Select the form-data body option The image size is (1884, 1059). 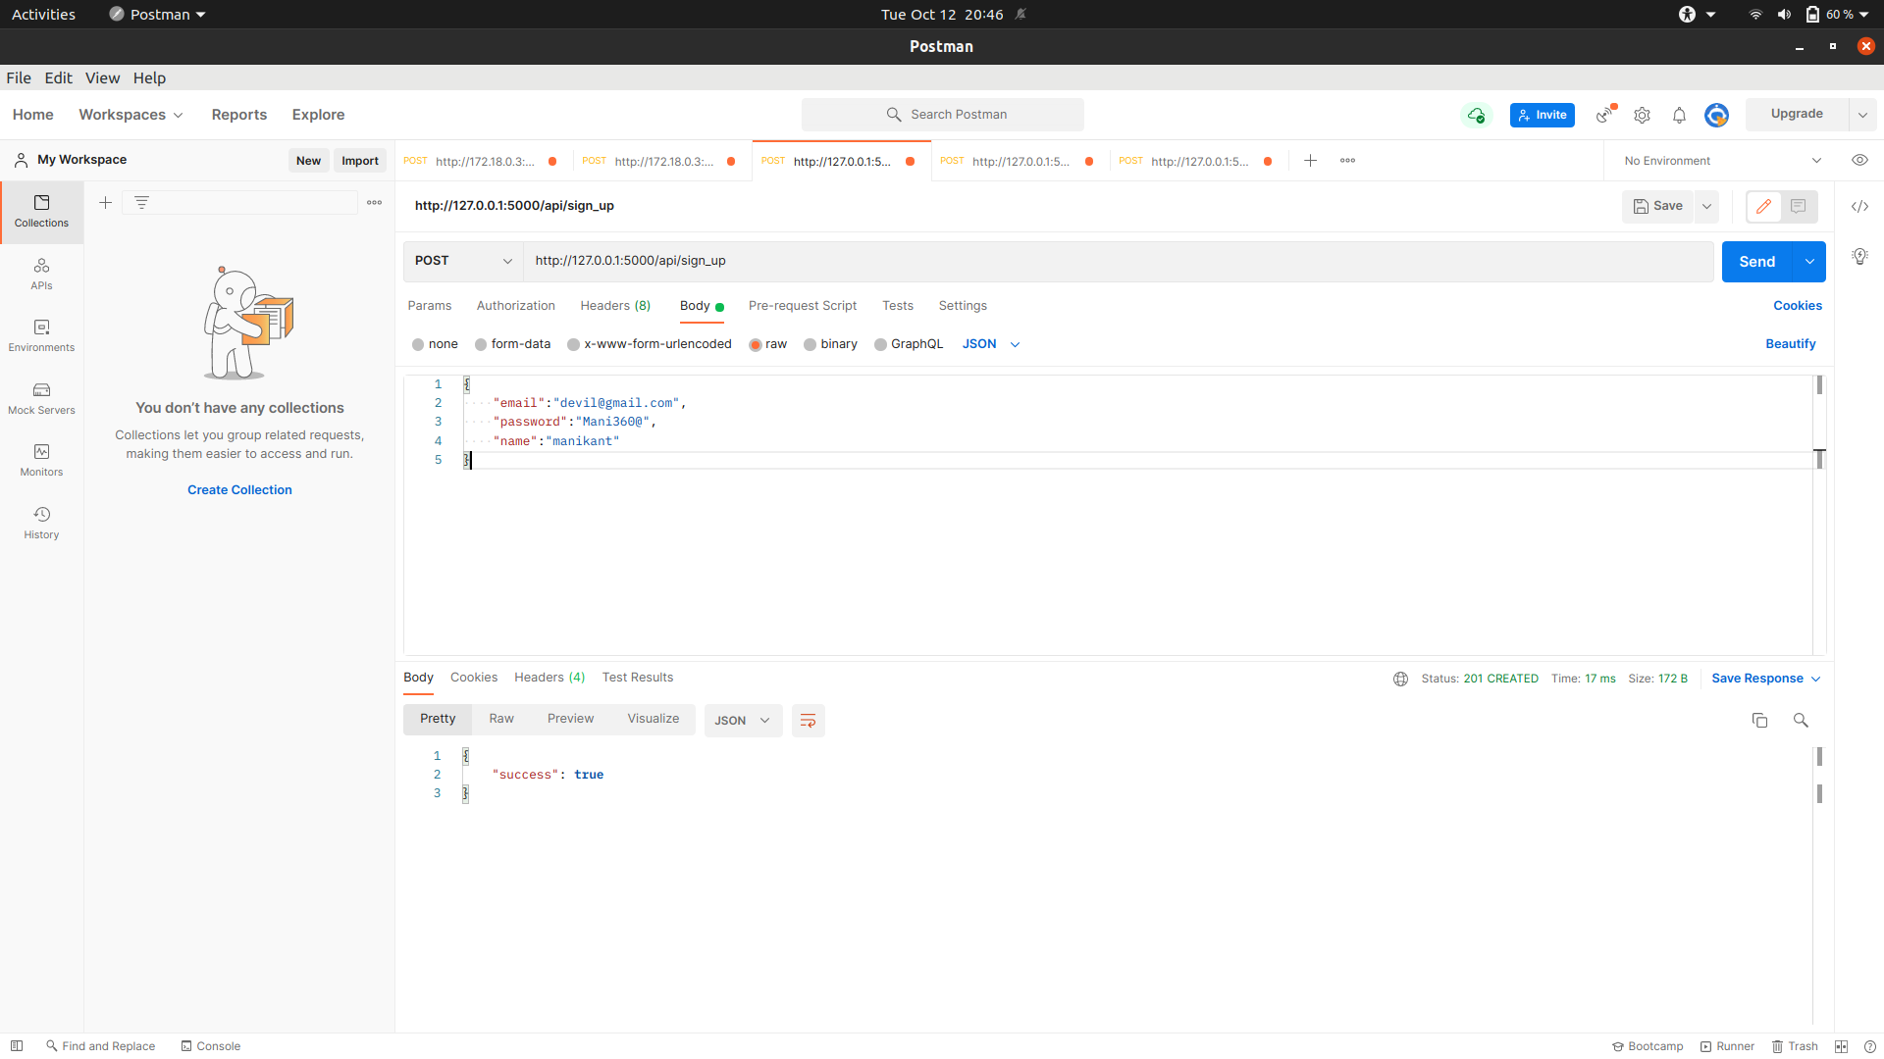pyautogui.click(x=481, y=344)
